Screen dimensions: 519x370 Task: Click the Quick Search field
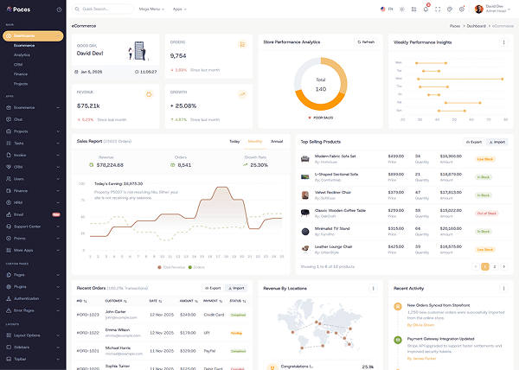pyautogui.click(x=102, y=9)
